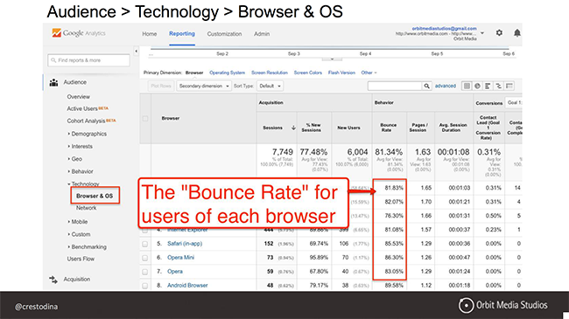Click the table search magnifier button
This screenshot has height=319, width=569.
click(x=427, y=86)
